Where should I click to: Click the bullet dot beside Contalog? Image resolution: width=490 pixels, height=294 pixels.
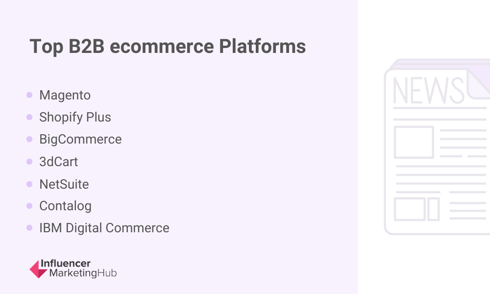(x=29, y=206)
